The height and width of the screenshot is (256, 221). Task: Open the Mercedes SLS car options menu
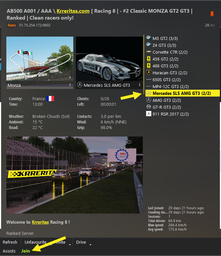[x=139, y=85]
